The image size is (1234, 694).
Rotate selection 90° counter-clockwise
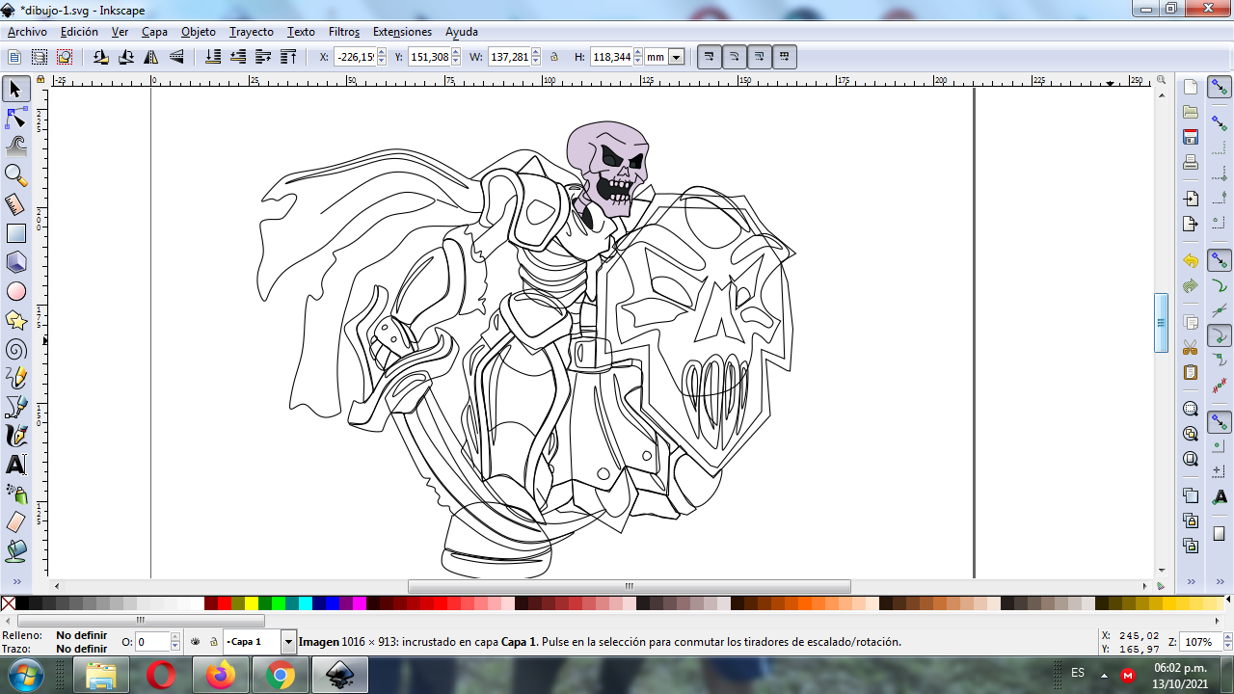101,57
